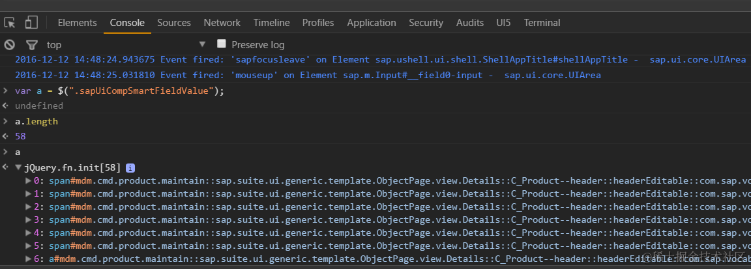The height and width of the screenshot is (269, 751).
Task: Expand array item 0 span entry
Action: (28, 180)
